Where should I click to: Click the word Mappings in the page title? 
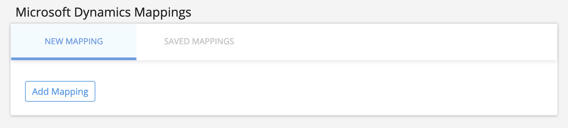[x=163, y=12]
